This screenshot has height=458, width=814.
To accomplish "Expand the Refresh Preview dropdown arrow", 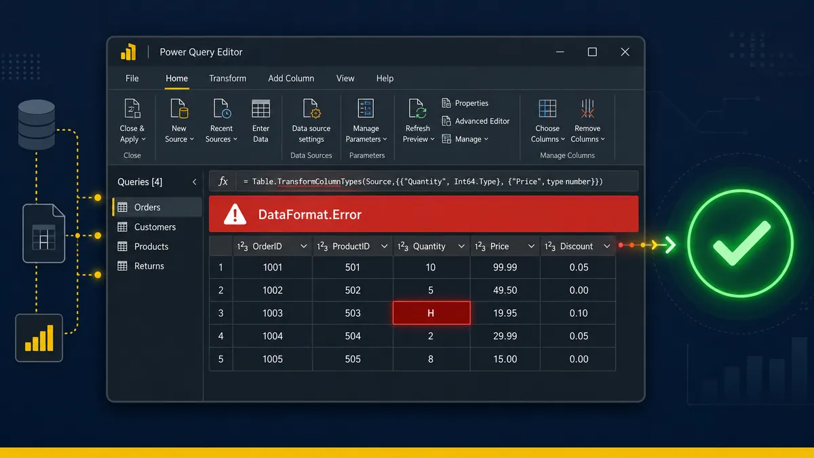I will (x=433, y=140).
